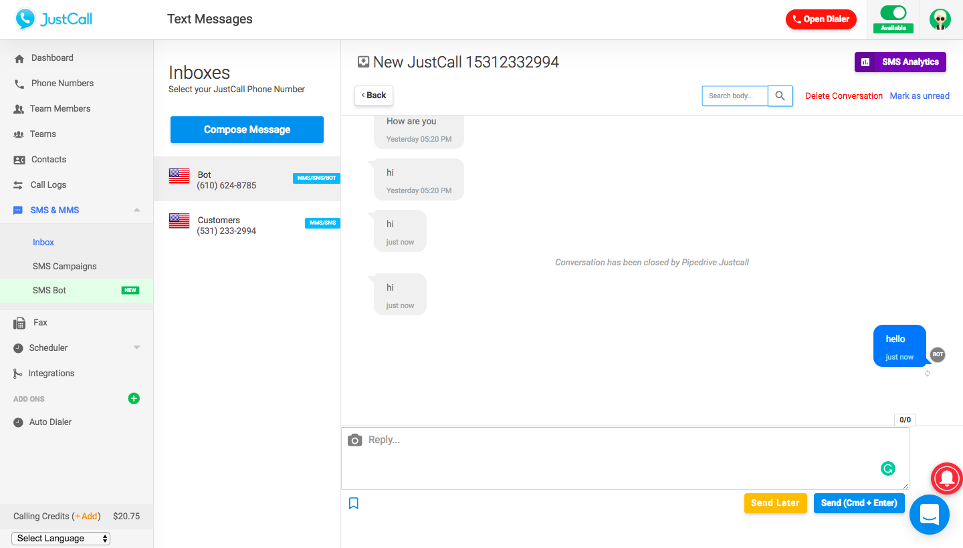Image resolution: width=963 pixels, height=548 pixels.
Task: Click the bookmark template icon
Action: pyautogui.click(x=354, y=503)
